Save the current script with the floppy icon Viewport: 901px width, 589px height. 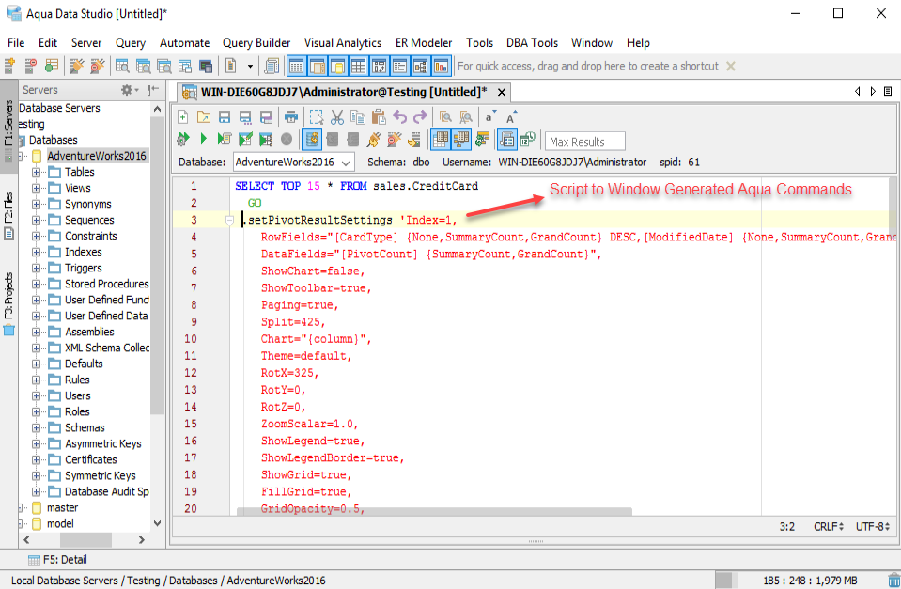[225, 117]
